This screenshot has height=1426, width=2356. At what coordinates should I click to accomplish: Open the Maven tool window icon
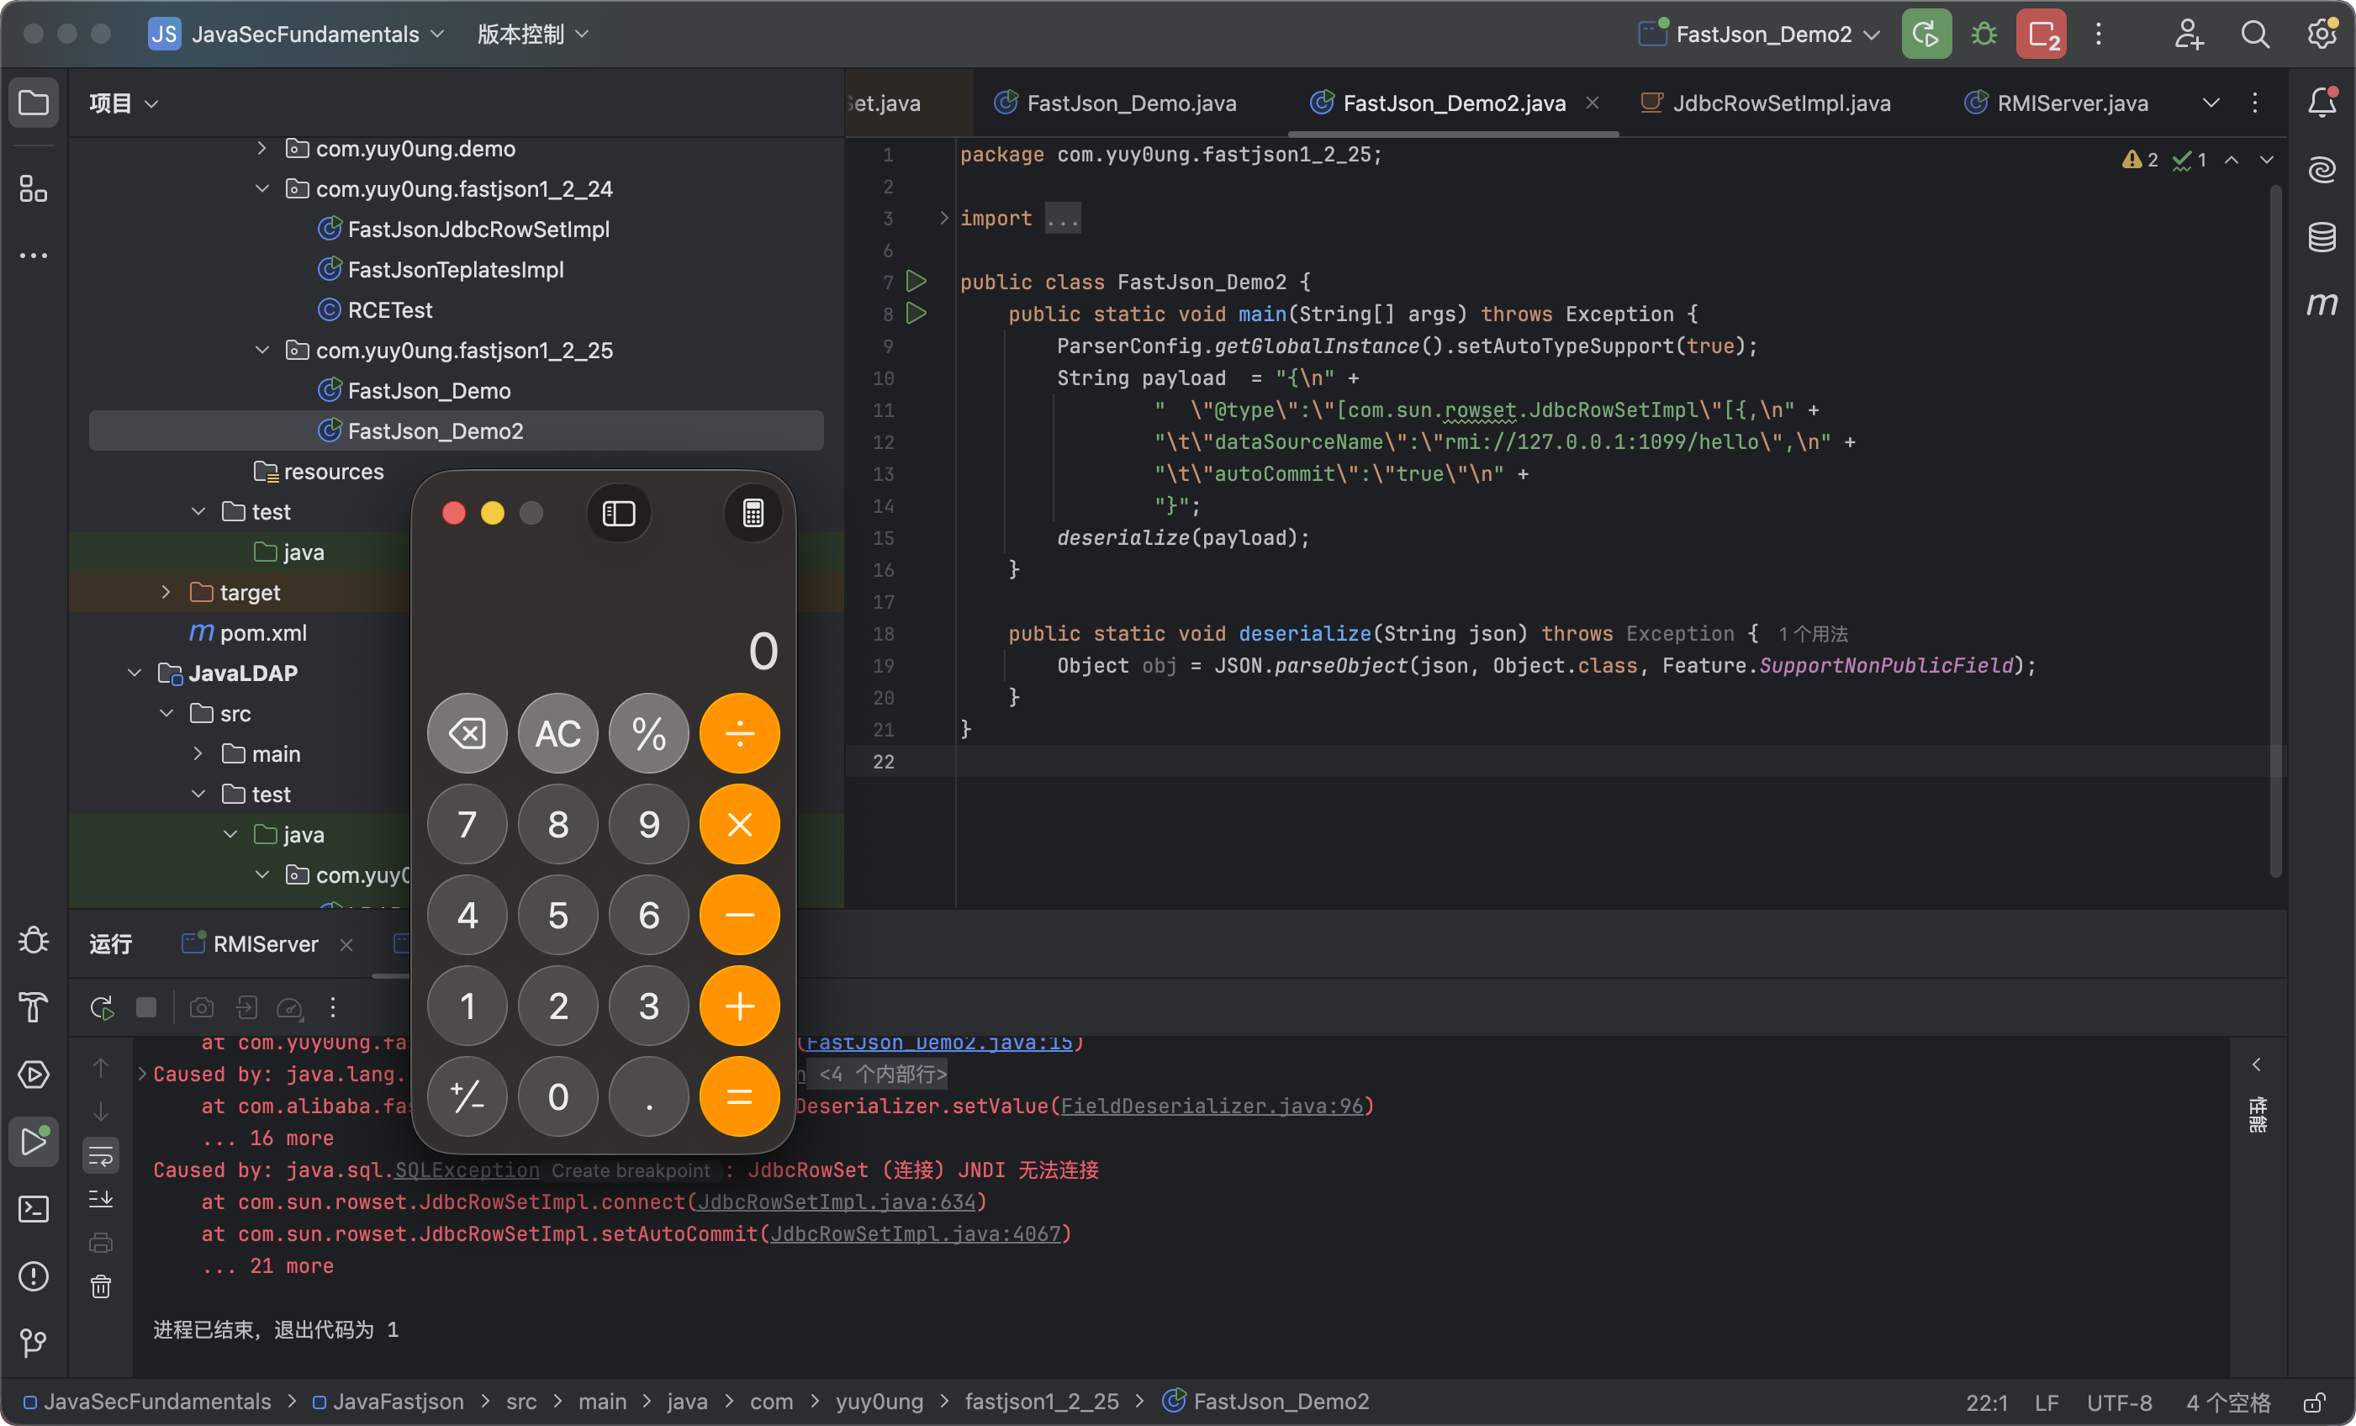[x=2322, y=304]
